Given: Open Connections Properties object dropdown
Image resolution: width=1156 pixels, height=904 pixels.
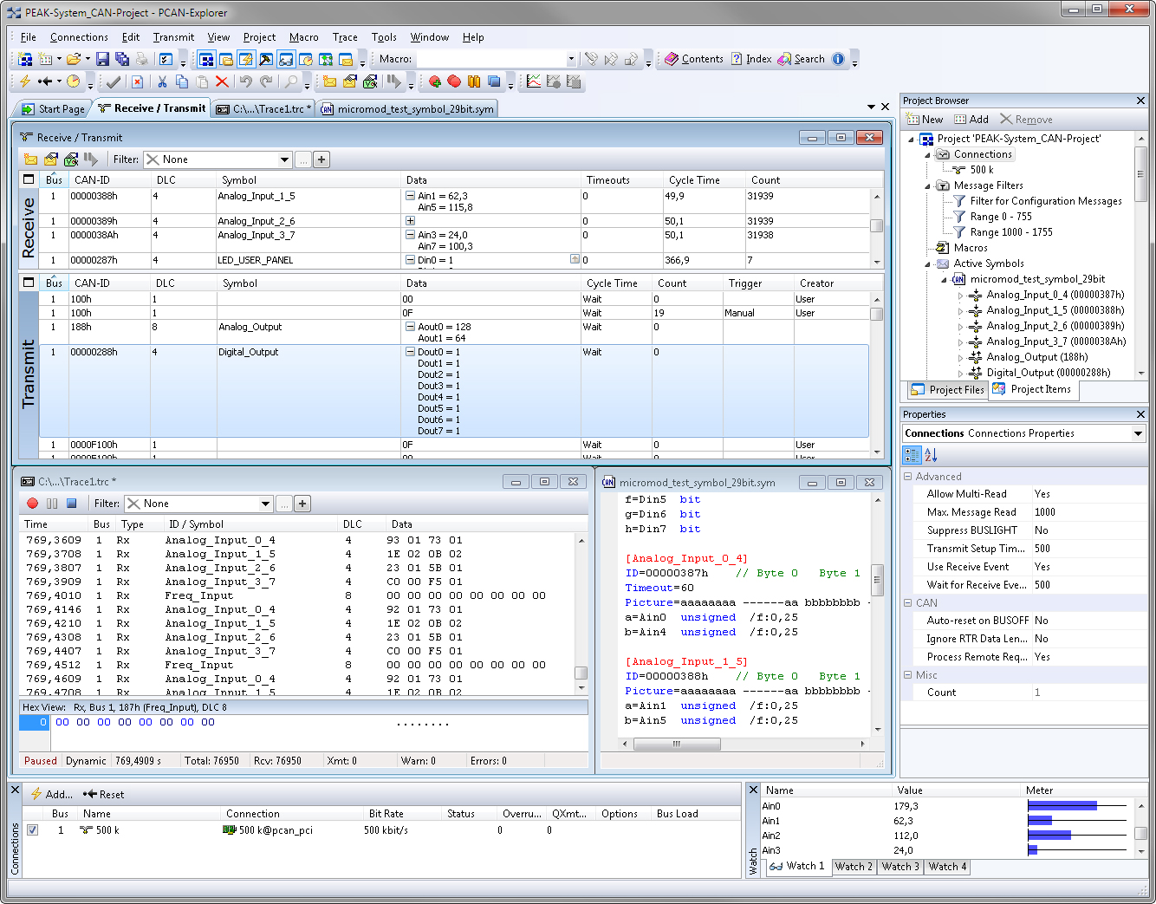Looking at the screenshot, I should [1138, 433].
